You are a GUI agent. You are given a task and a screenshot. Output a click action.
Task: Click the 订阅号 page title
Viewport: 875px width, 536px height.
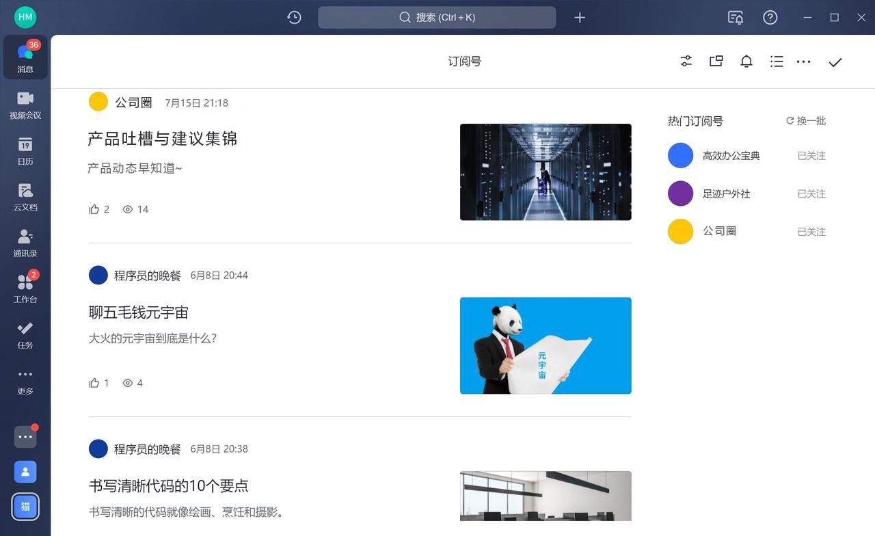point(465,62)
